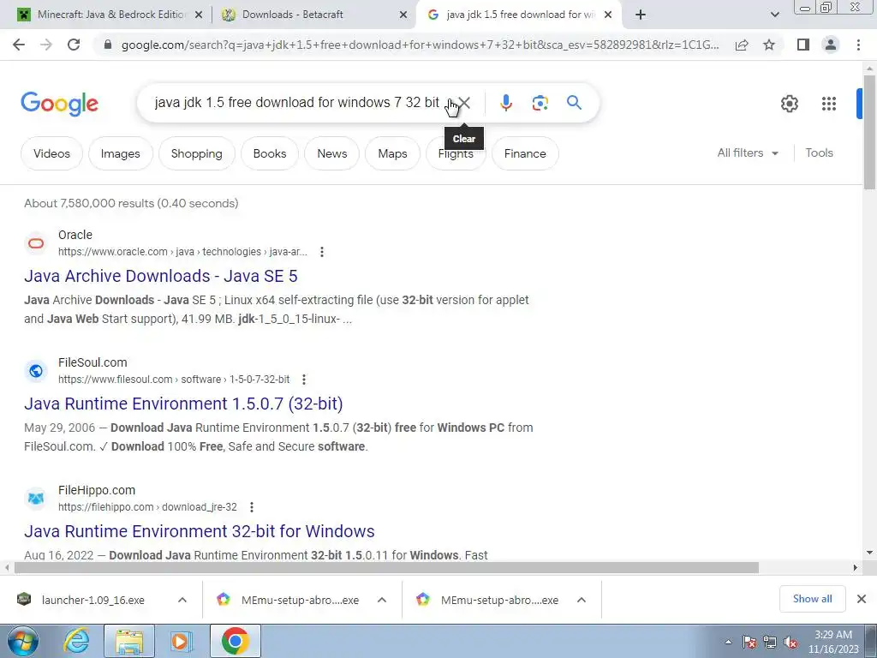The height and width of the screenshot is (658, 877).
Task: Open the Google apps grid
Action: 829,104
